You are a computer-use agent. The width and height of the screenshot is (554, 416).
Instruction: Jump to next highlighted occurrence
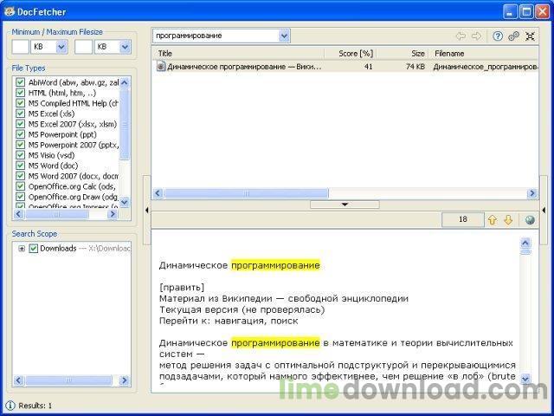click(508, 220)
